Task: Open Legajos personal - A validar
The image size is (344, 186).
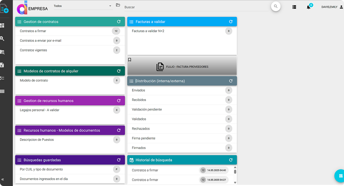Action: coord(39,110)
